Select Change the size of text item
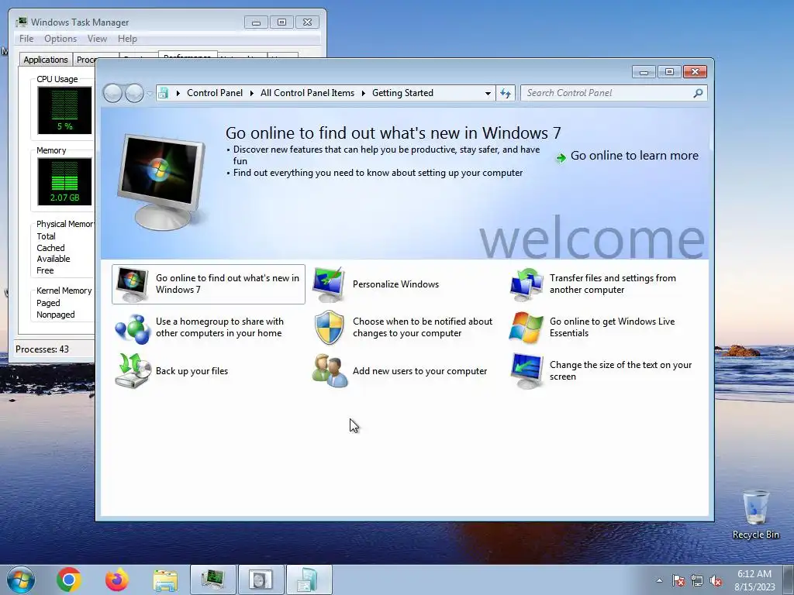 pos(602,371)
